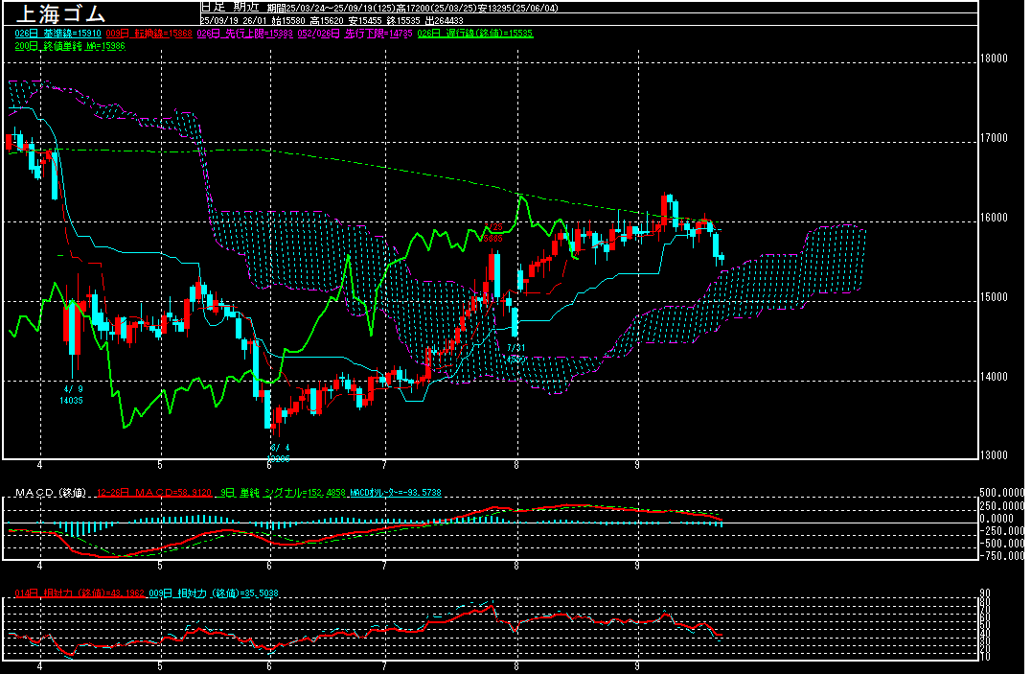The width and height of the screenshot is (1031, 674).
Task: Click the 4/9 14035 low marker
Action: 73,394
